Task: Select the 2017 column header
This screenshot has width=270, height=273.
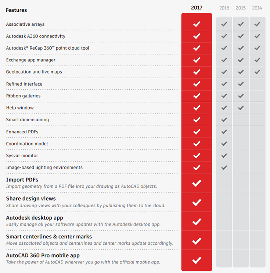Action: click(197, 8)
